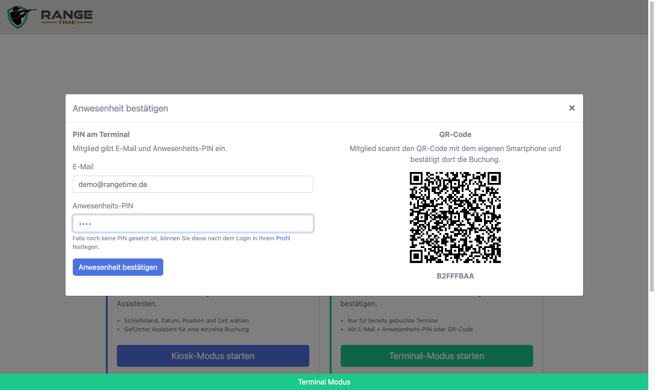This screenshot has width=655, height=390.
Task: Click the green Terminal Modus bar
Action: pyautogui.click(x=324, y=382)
